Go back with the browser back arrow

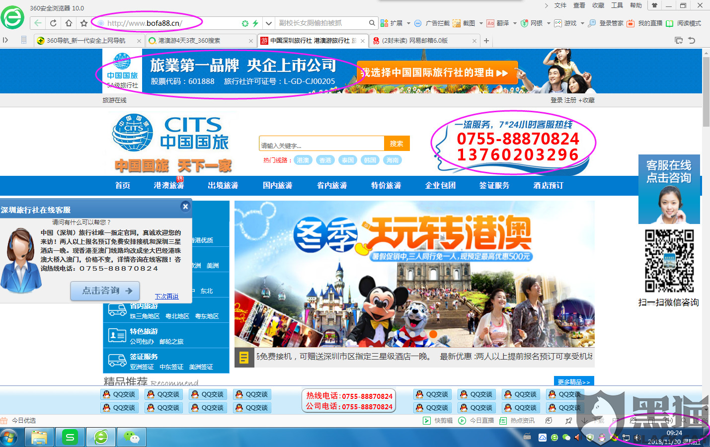pyautogui.click(x=38, y=23)
